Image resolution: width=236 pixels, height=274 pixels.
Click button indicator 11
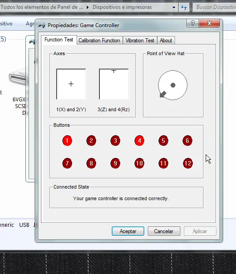[163, 163]
